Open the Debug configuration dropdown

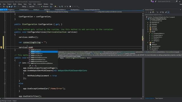click(x=25, y=7)
